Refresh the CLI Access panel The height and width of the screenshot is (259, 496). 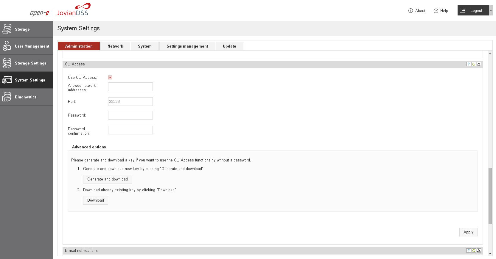[474, 64]
